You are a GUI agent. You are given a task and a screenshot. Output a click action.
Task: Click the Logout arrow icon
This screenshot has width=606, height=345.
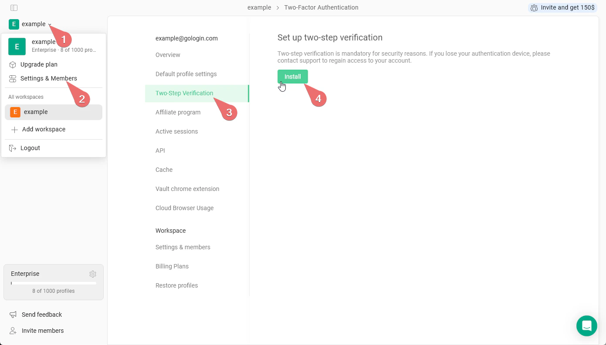point(12,148)
